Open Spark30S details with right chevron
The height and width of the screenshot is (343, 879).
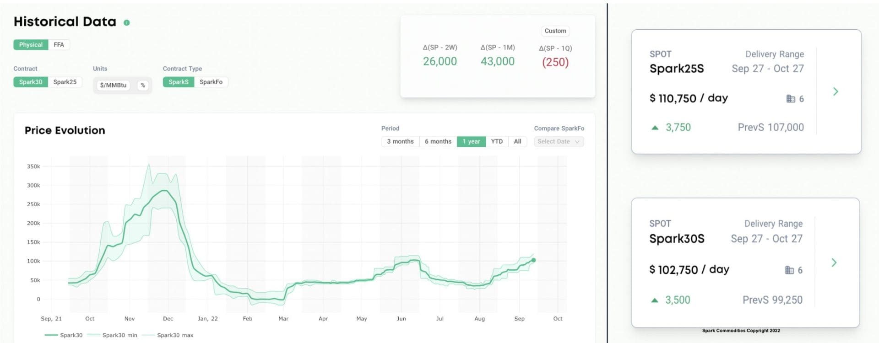[x=834, y=263]
